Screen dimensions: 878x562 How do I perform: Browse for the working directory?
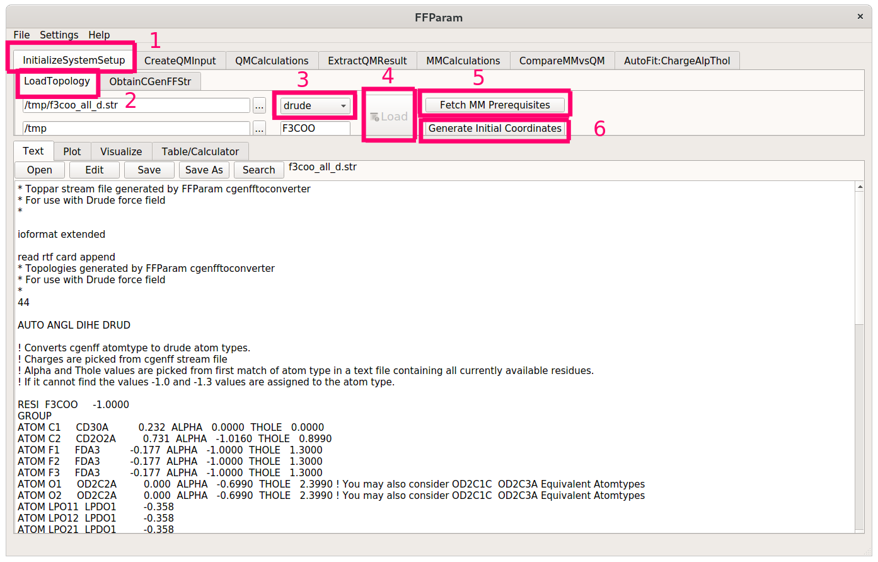[259, 129]
